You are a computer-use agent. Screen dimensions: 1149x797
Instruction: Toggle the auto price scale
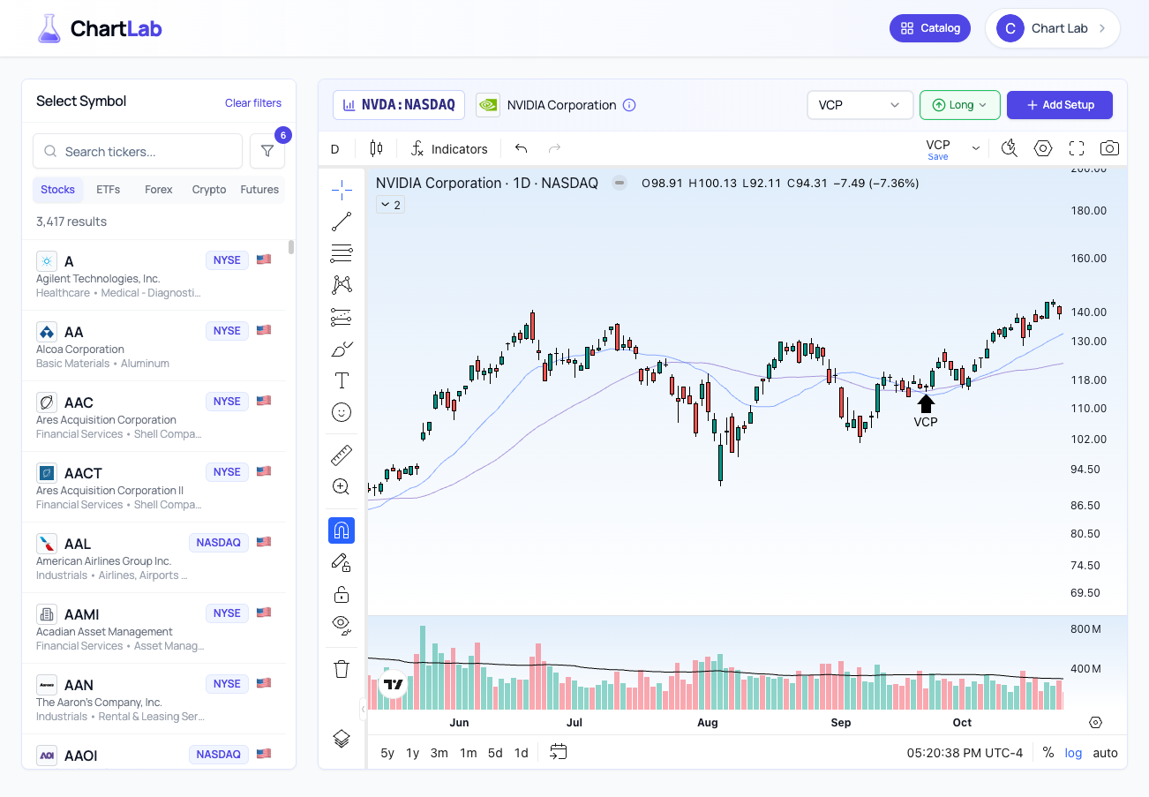(1105, 753)
